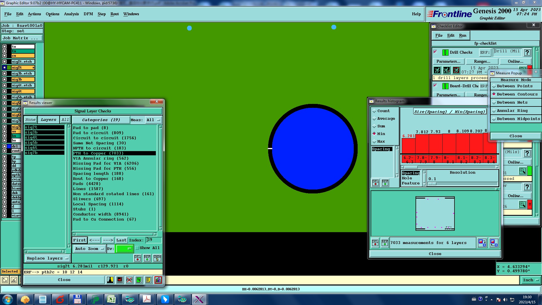Click the yellow notes report icon
The image size is (542, 305).
pos(148,280)
